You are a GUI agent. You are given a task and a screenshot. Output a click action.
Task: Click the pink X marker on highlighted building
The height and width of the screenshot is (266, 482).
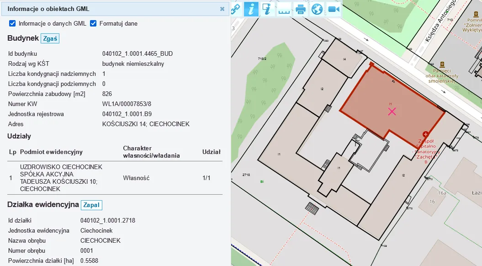[x=392, y=112]
